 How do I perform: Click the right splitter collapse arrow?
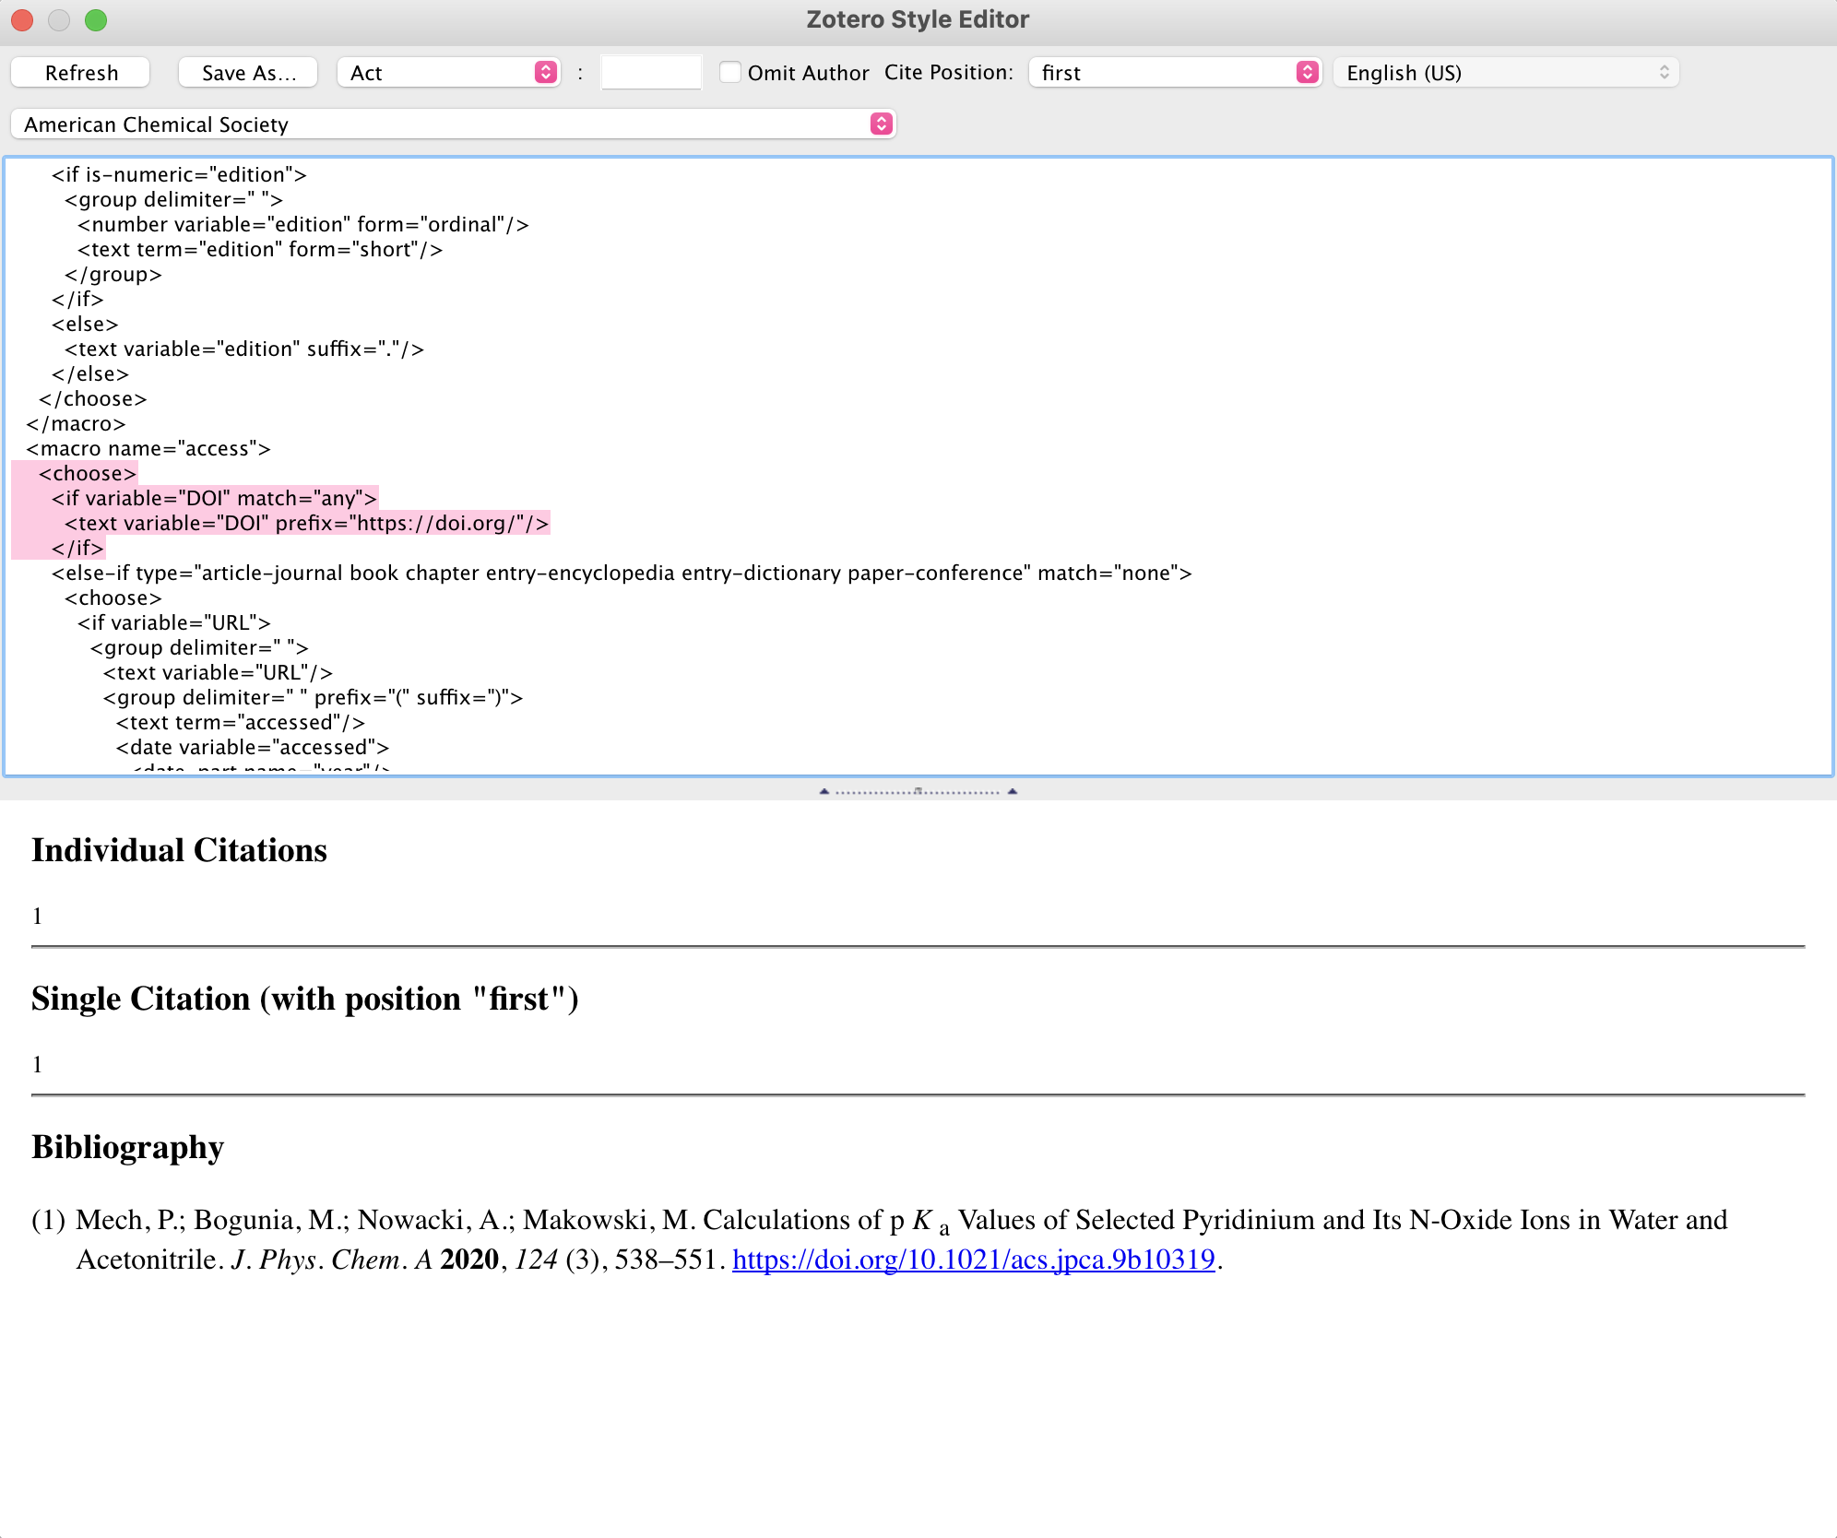1013,791
